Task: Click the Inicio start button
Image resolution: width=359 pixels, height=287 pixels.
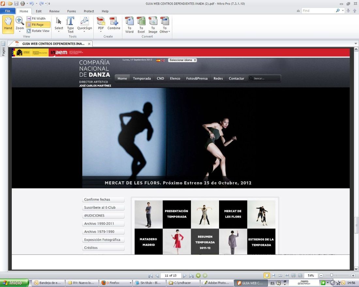Action: [x=14, y=283]
